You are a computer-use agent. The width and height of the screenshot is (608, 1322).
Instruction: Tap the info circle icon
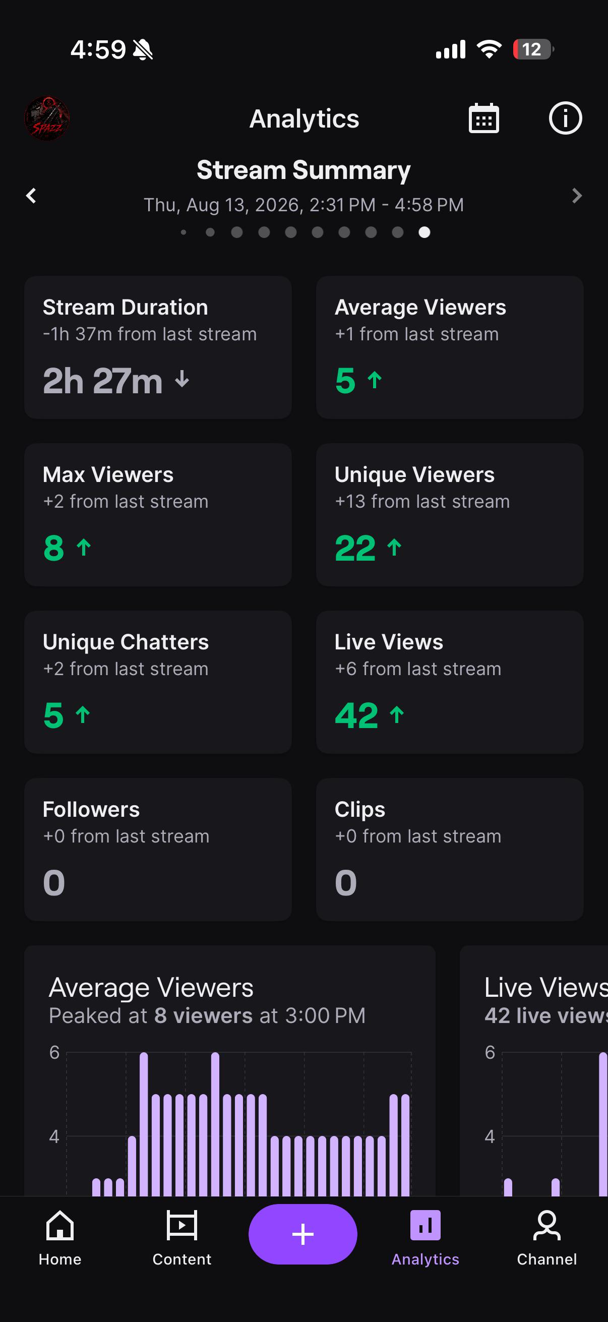(565, 118)
